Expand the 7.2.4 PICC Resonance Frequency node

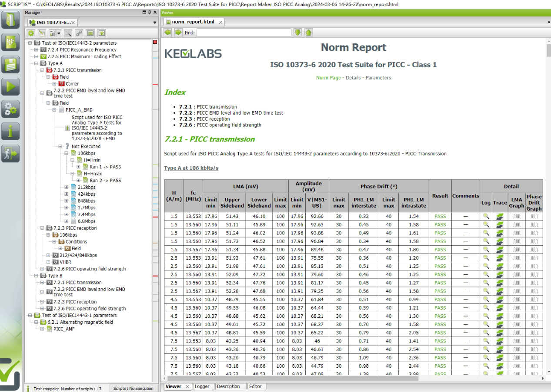pyautogui.click(x=36, y=50)
